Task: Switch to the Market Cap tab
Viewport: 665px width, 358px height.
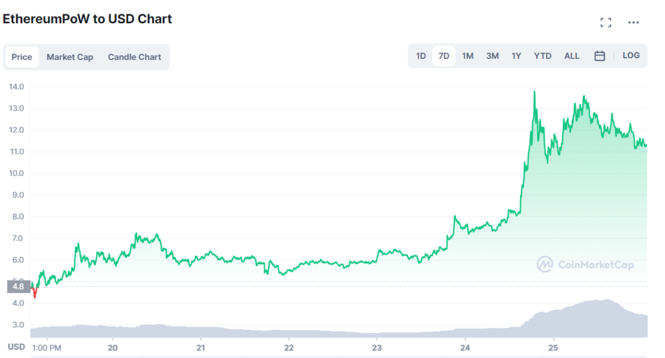Action: point(70,57)
